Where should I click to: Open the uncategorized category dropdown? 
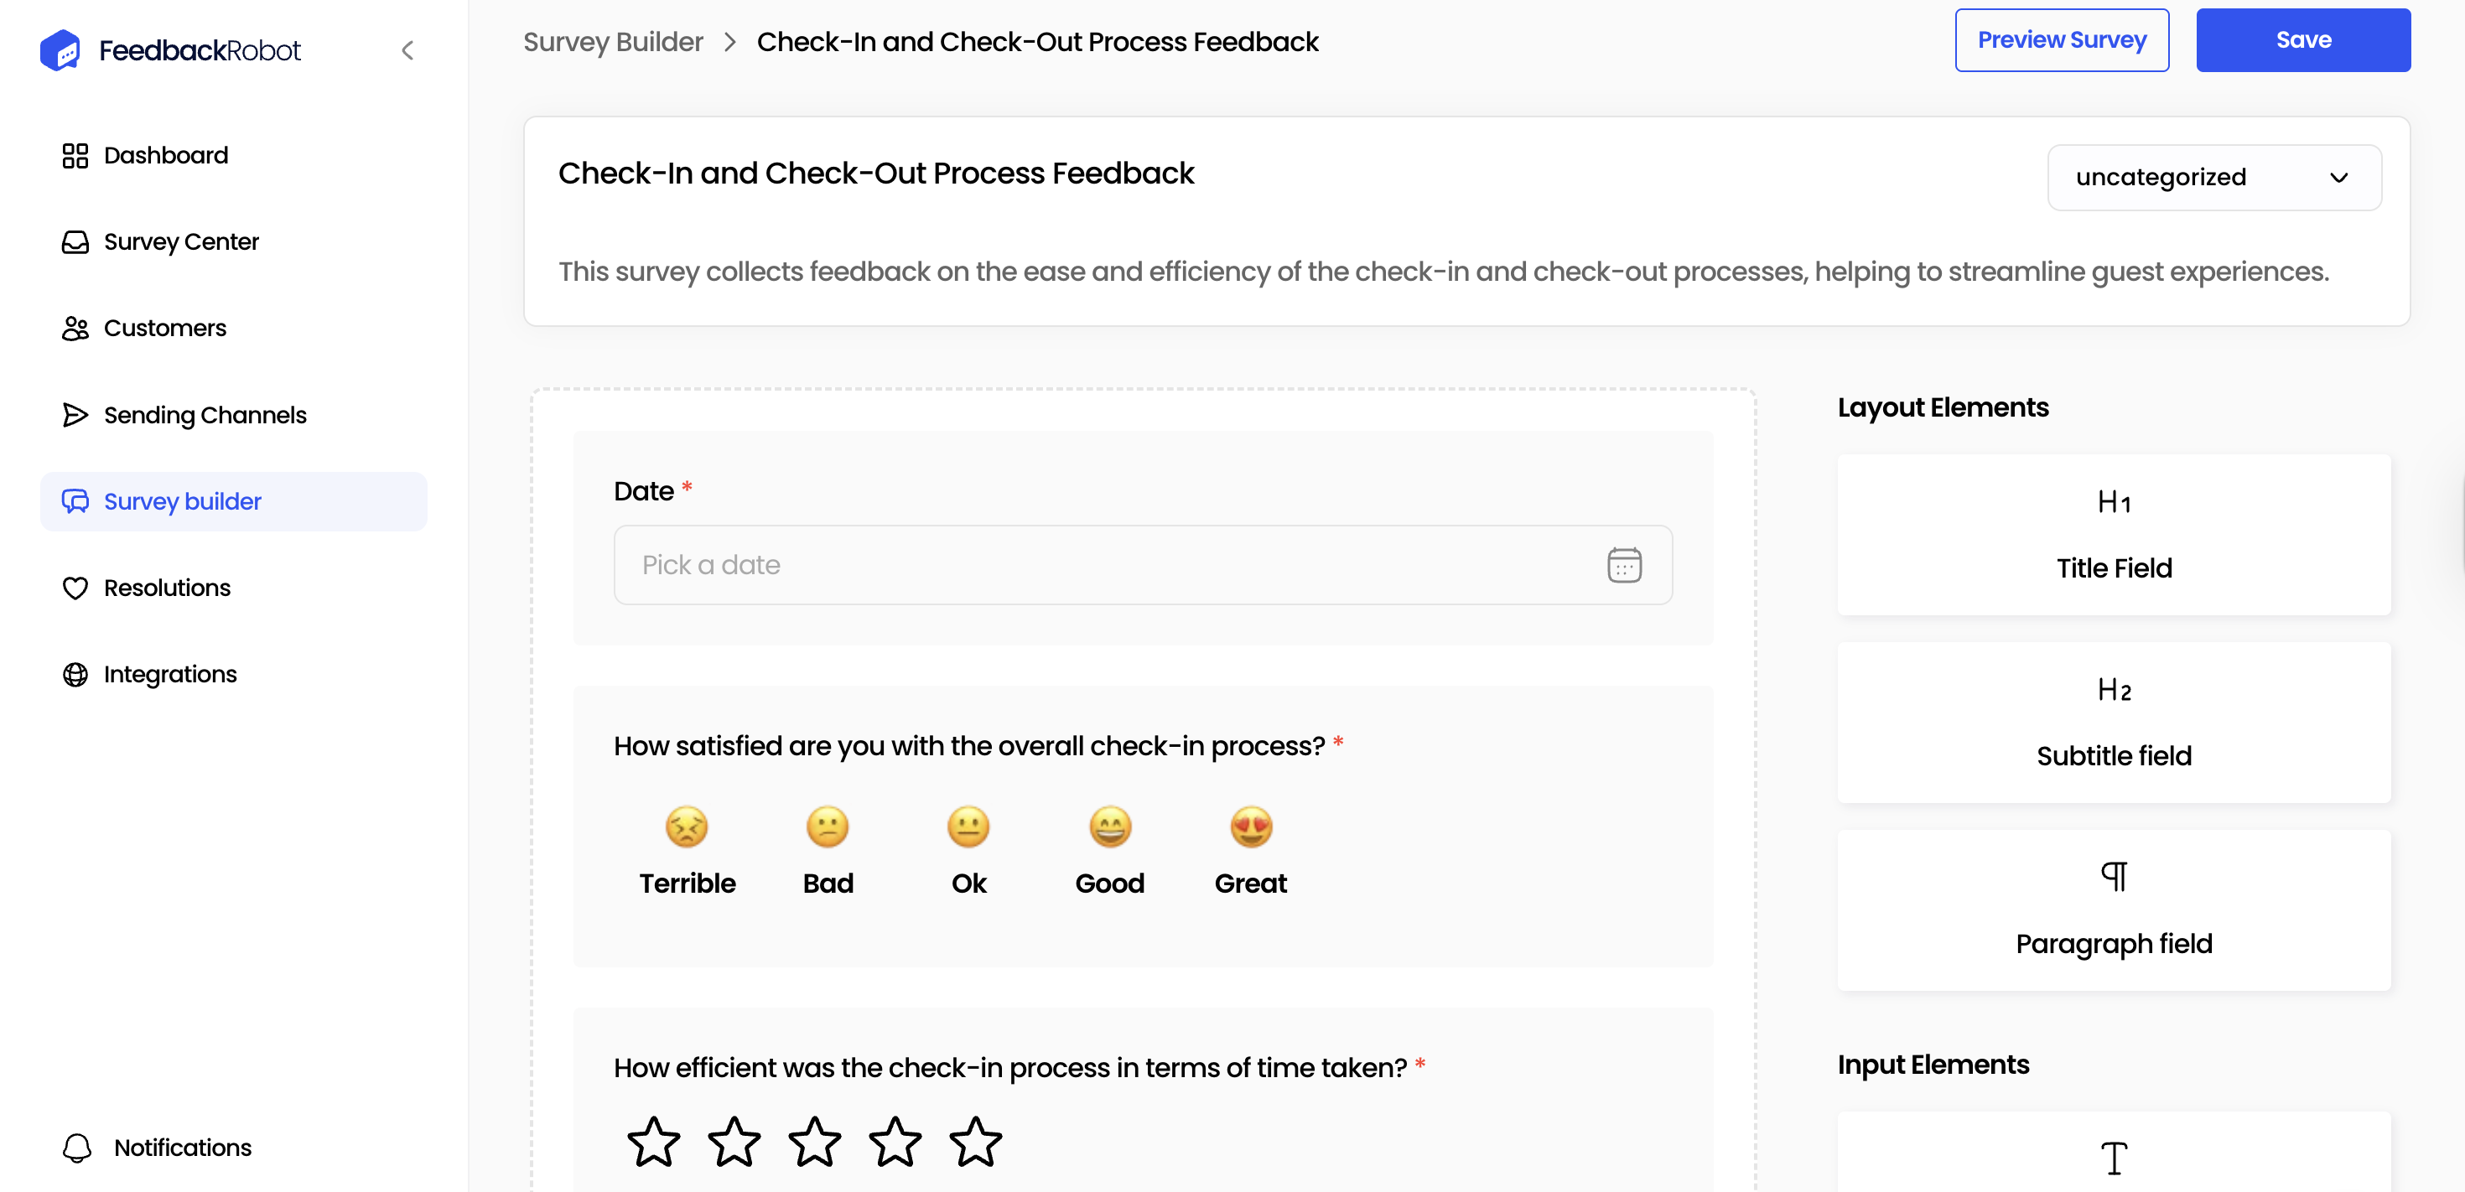2213,177
